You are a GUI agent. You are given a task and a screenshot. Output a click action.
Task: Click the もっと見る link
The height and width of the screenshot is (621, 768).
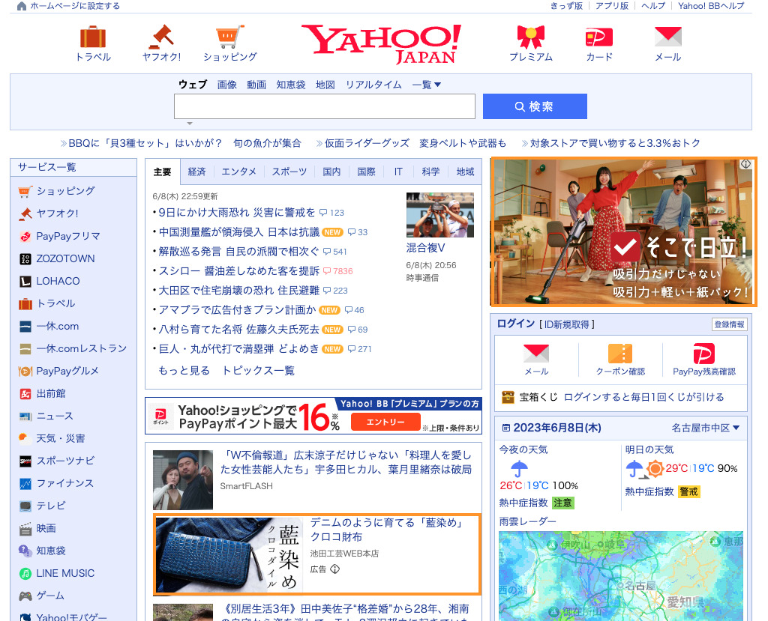pyautogui.click(x=184, y=371)
